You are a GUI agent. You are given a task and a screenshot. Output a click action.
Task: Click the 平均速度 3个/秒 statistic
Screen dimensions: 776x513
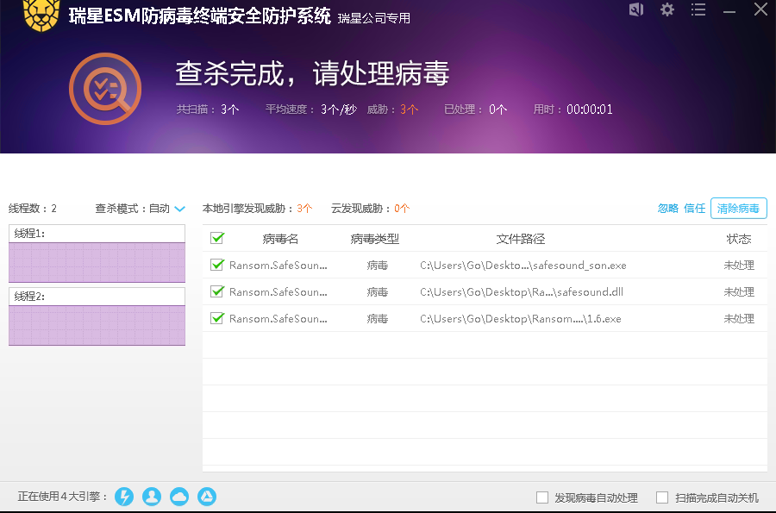pyautogui.click(x=310, y=109)
